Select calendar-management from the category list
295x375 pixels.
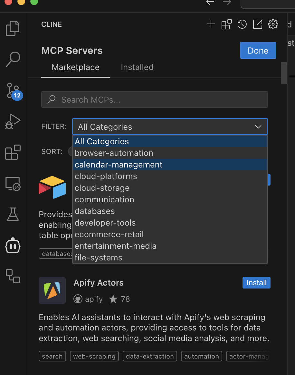(x=119, y=165)
